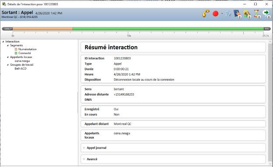Click the En cours value Non

(116, 115)
